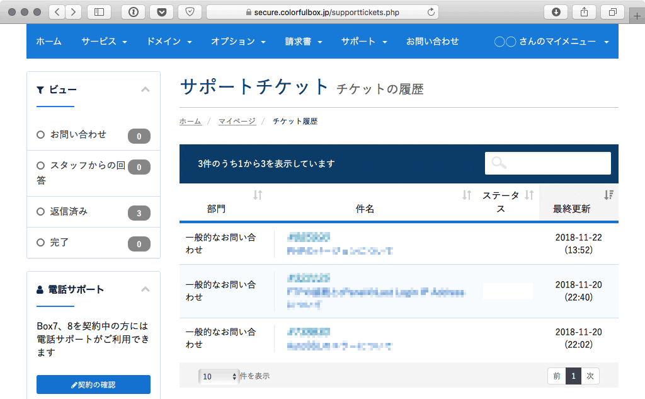Go to next page with 次 button
The height and width of the screenshot is (399, 645).
(590, 376)
